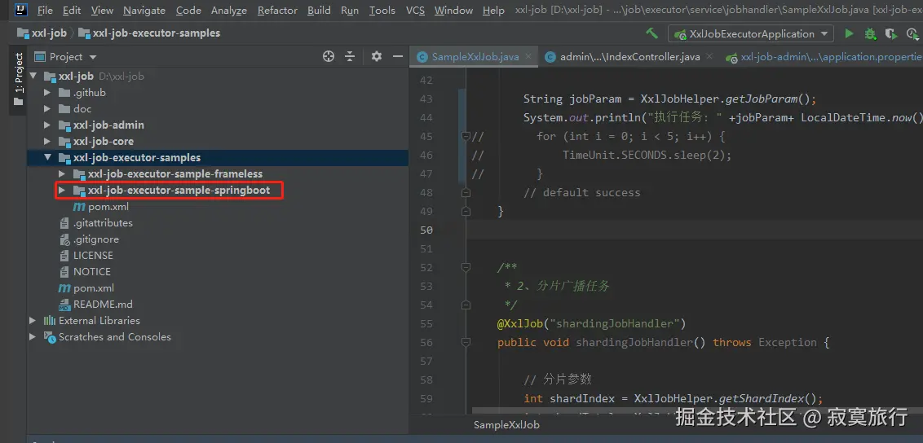923x443 pixels.
Task: Expand the .github folder
Action: tap(48, 92)
